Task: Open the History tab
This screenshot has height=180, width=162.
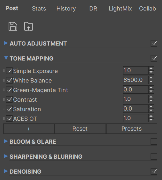Action: point(66,9)
